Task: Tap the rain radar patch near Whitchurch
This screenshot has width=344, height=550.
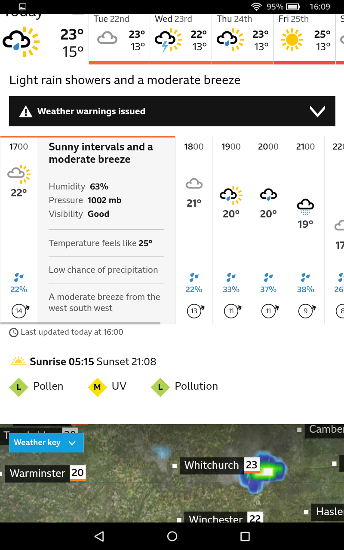Action: (263, 472)
